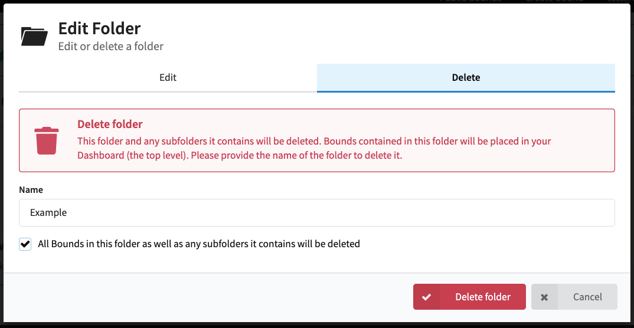Switch to the Edit tab
The width and height of the screenshot is (634, 328).
coord(168,77)
